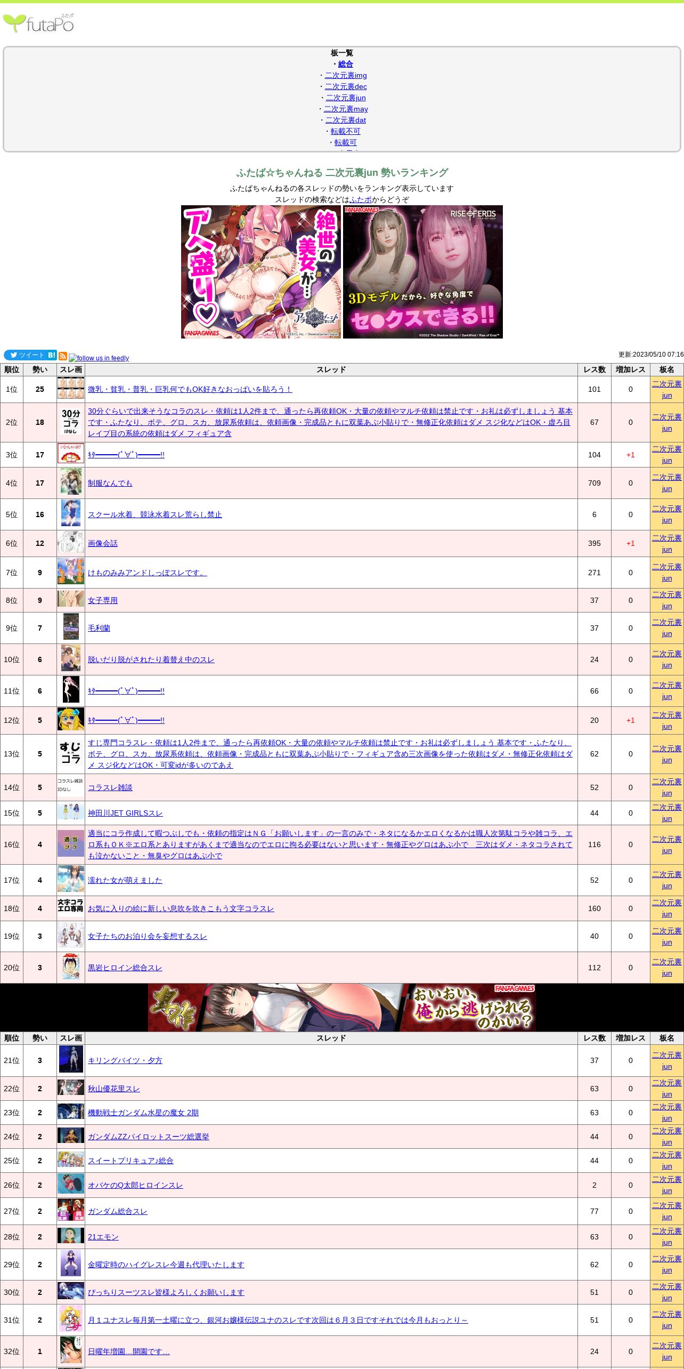Click the thumbnail beside 神田川JET GIRLSスレ

coord(71,812)
